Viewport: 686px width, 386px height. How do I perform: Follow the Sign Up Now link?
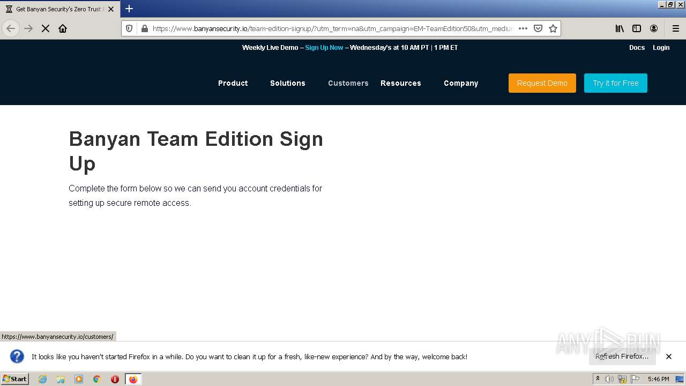(324, 48)
